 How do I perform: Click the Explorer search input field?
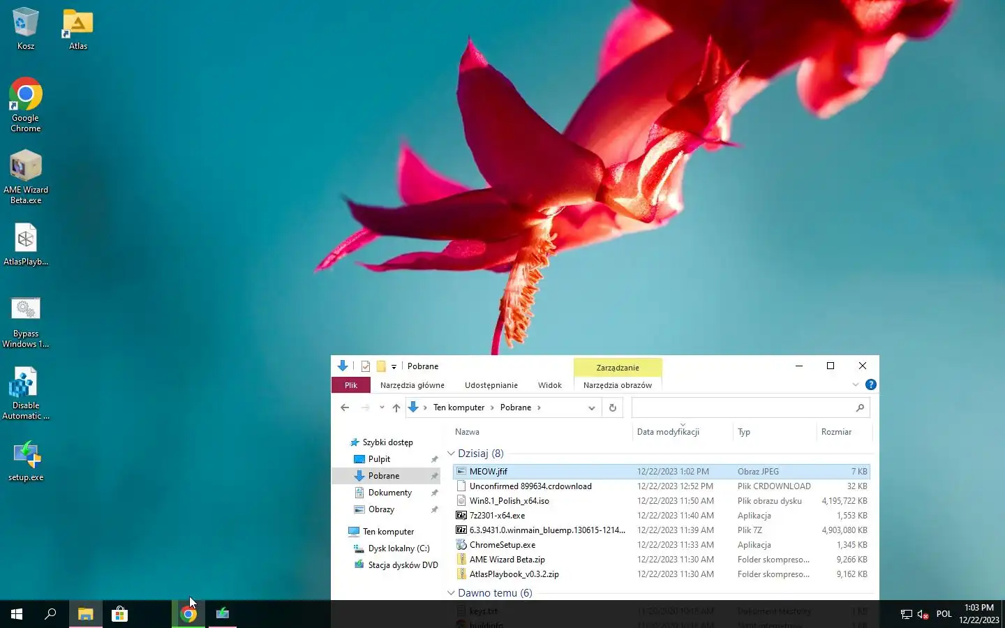tap(743, 408)
